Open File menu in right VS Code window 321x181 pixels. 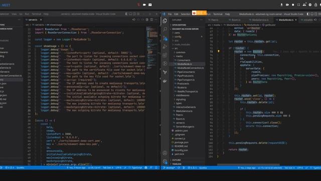coord(170,14)
